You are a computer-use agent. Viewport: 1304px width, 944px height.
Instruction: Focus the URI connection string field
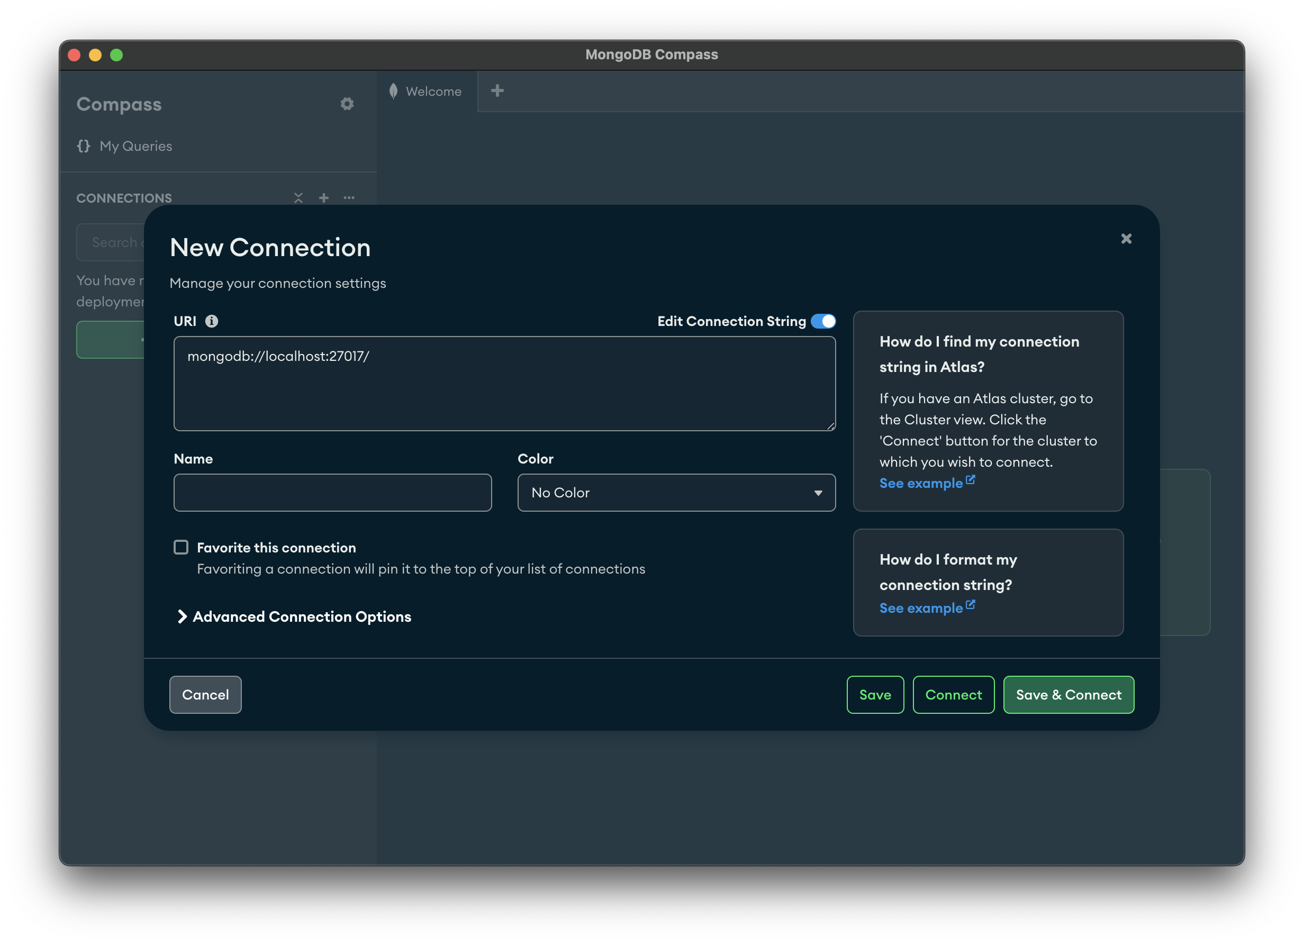504,384
